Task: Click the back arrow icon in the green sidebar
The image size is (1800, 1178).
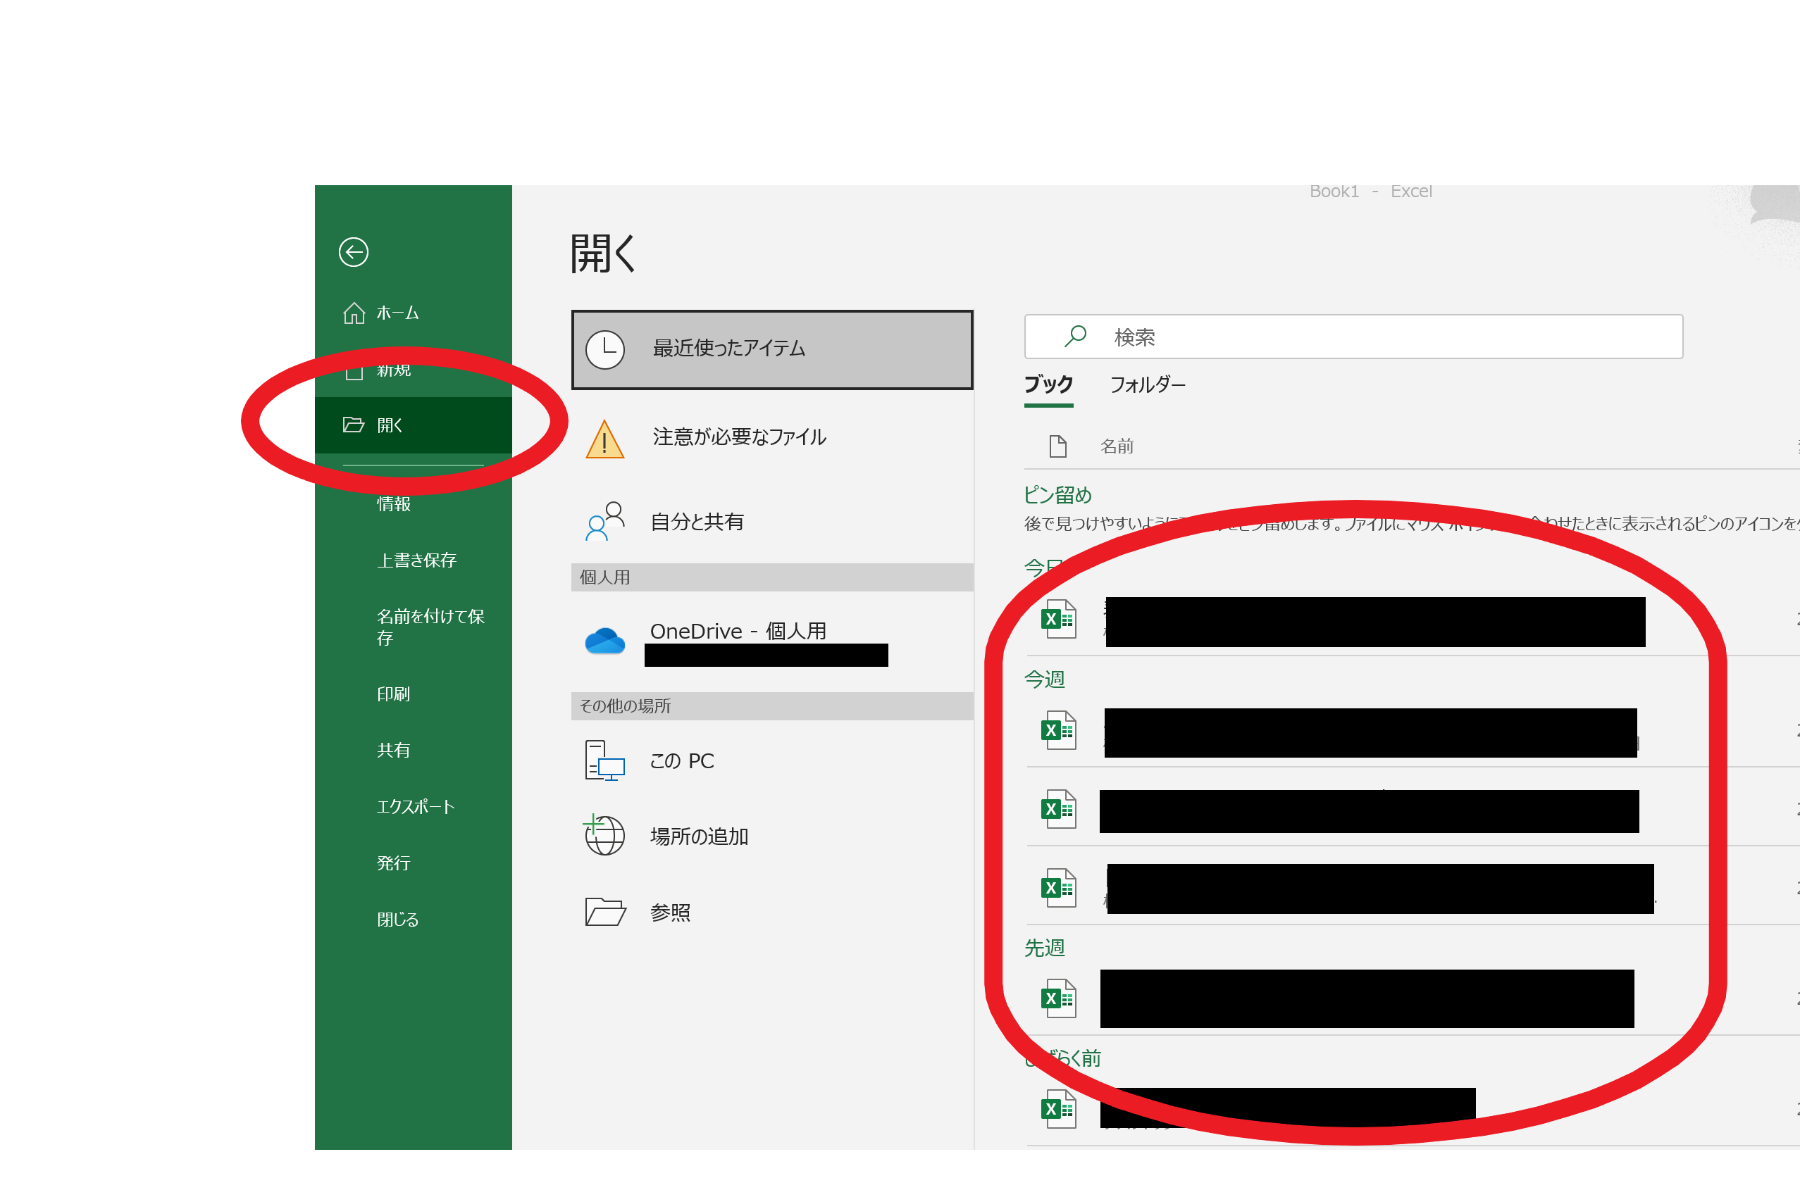Action: 353,252
